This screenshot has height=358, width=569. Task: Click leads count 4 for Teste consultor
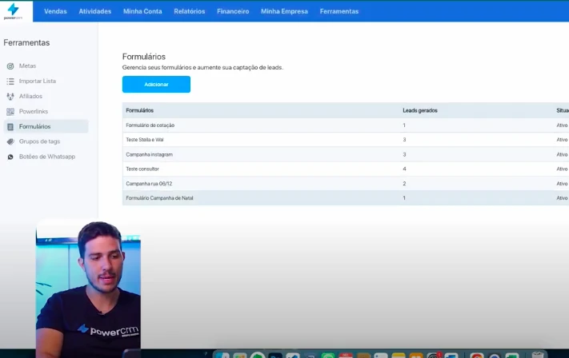[405, 169]
